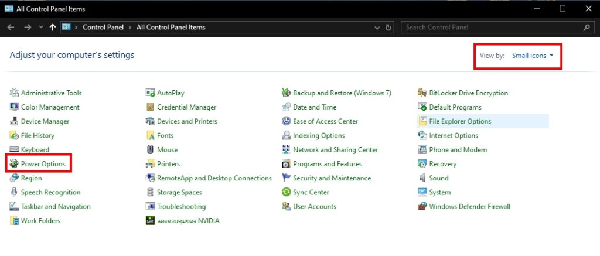Go up one level with up arrow
The height and width of the screenshot is (256, 600).
(x=53, y=28)
